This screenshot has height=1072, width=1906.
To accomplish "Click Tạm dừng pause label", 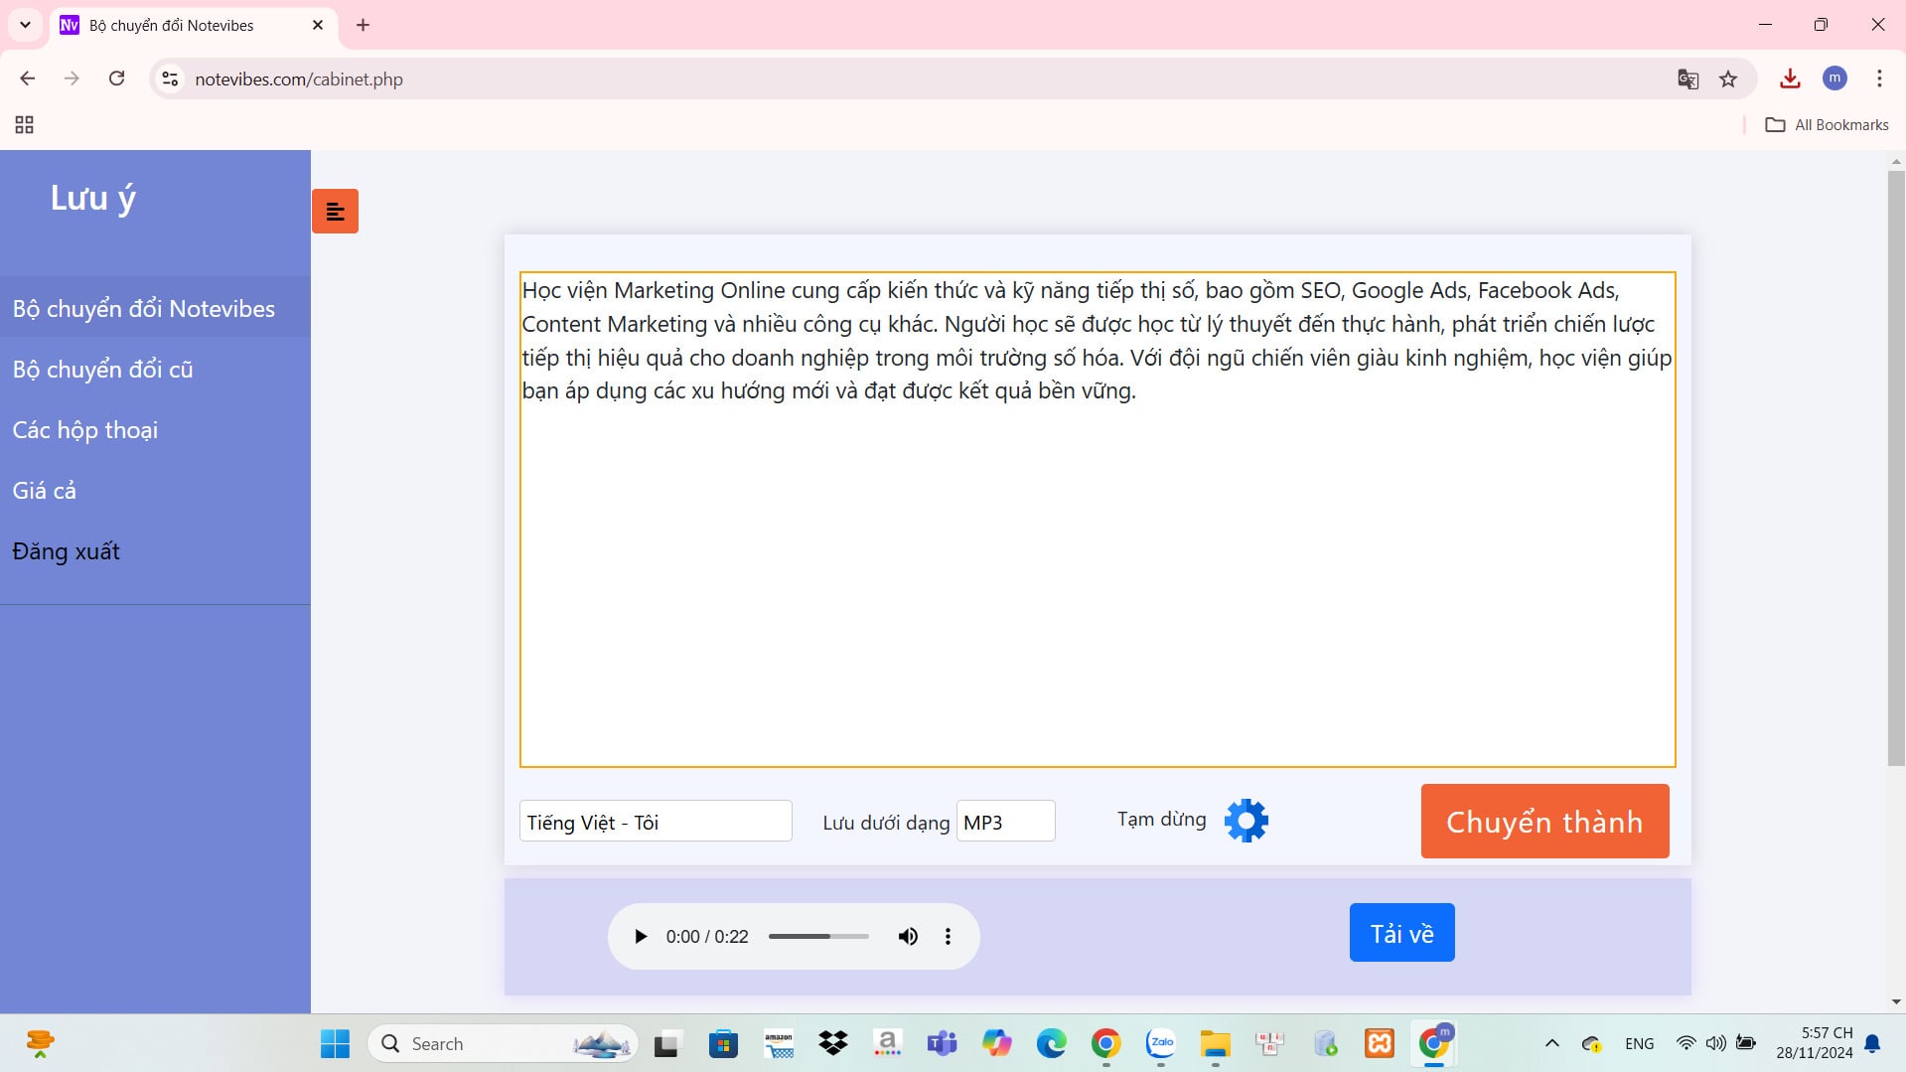I will click(x=1161, y=820).
